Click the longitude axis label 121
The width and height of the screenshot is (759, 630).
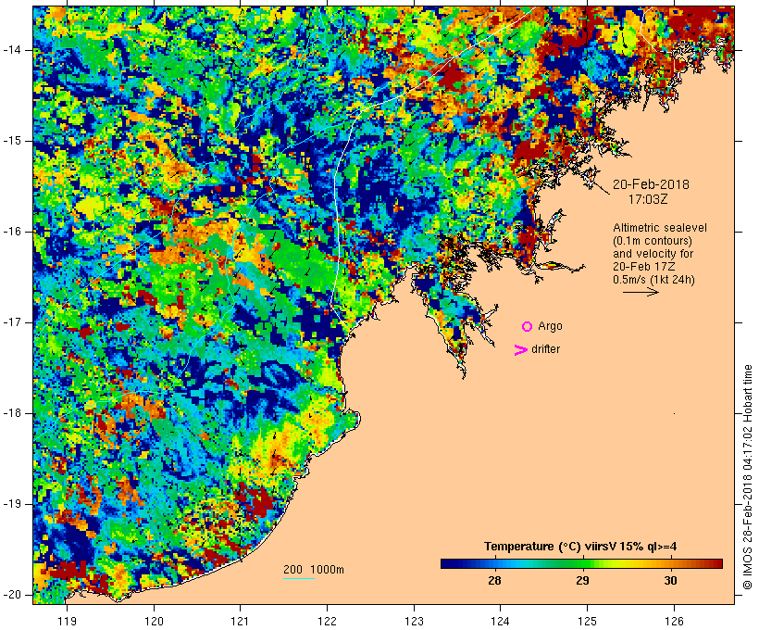[240, 622]
